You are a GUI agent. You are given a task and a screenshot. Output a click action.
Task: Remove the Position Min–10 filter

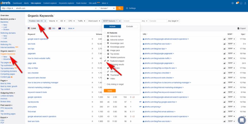(45, 21)
